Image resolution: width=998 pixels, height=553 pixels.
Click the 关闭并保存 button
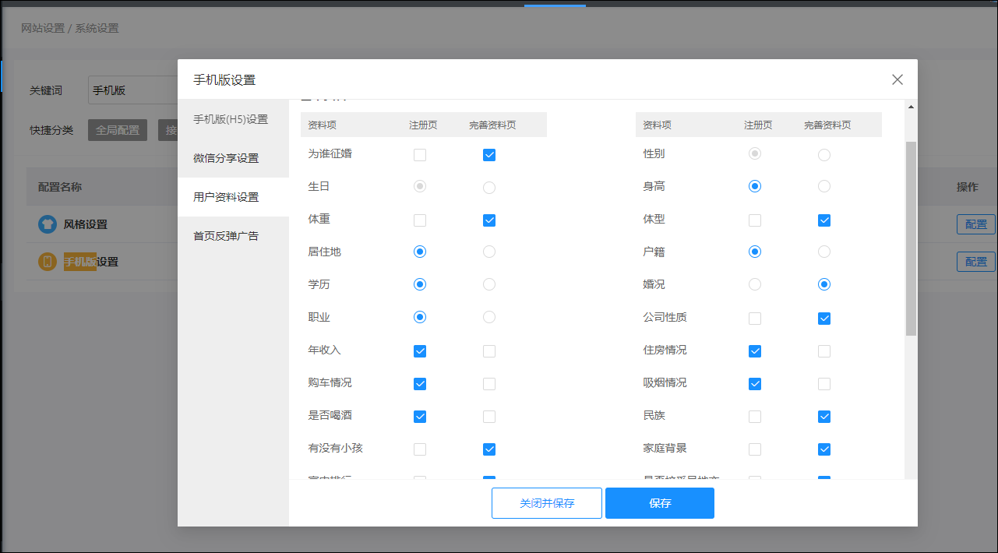click(x=547, y=503)
